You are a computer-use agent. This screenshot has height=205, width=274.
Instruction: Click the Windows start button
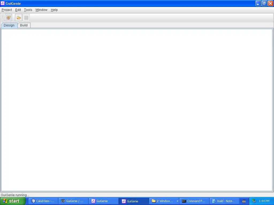pyautogui.click(x=13, y=201)
